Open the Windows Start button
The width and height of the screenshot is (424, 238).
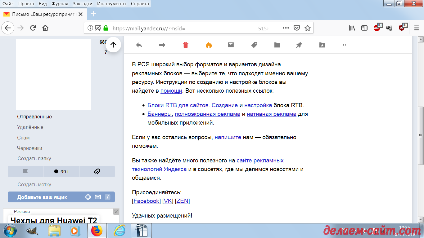click(x=10, y=231)
